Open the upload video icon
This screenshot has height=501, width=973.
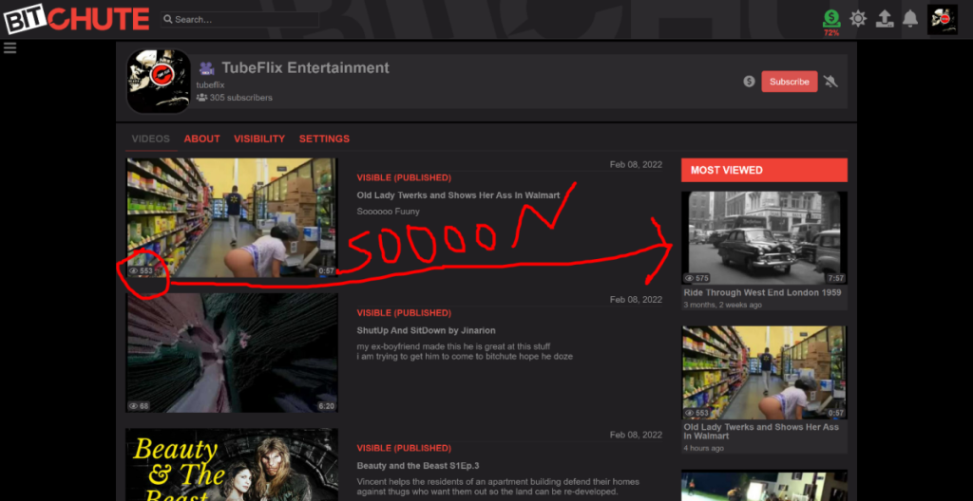pyautogui.click(x=884, y=18)
